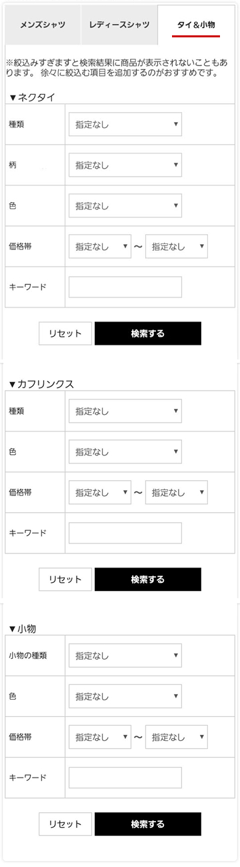Click リセット in the ネクタイ section
The image size is (240, 867).
click(65, 333)
